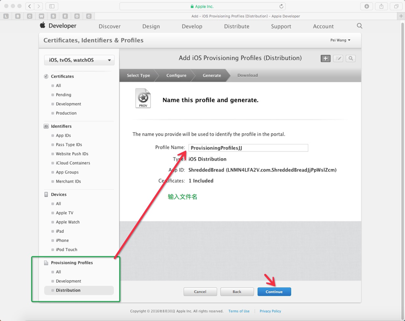Click the Safari share button
The image size is (405, 321).
pyautogui.click(x=381, y=6)
